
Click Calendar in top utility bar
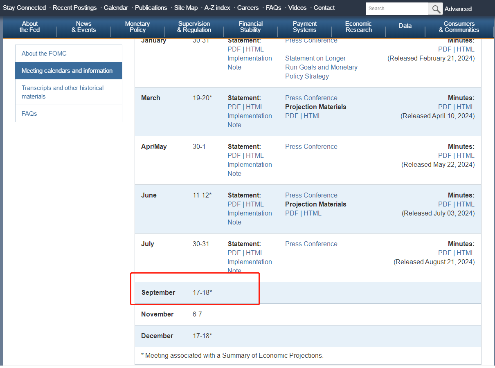(x=116, y=8)
